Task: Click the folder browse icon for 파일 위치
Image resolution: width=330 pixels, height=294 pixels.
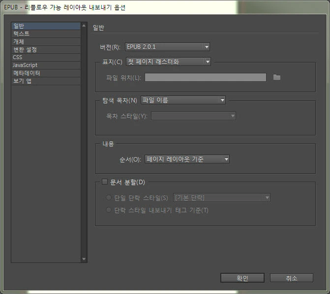Action: (x=277, y=77)
